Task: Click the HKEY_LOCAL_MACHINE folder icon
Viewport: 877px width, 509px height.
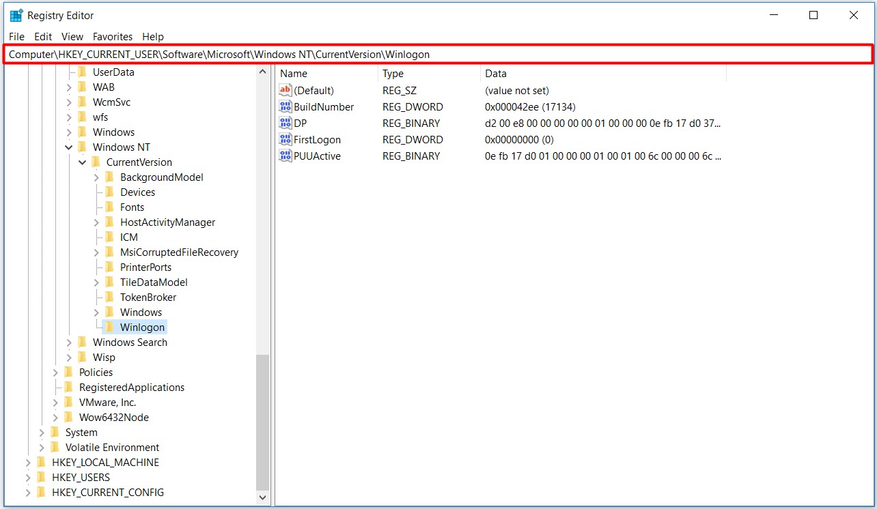Action: 41,462
